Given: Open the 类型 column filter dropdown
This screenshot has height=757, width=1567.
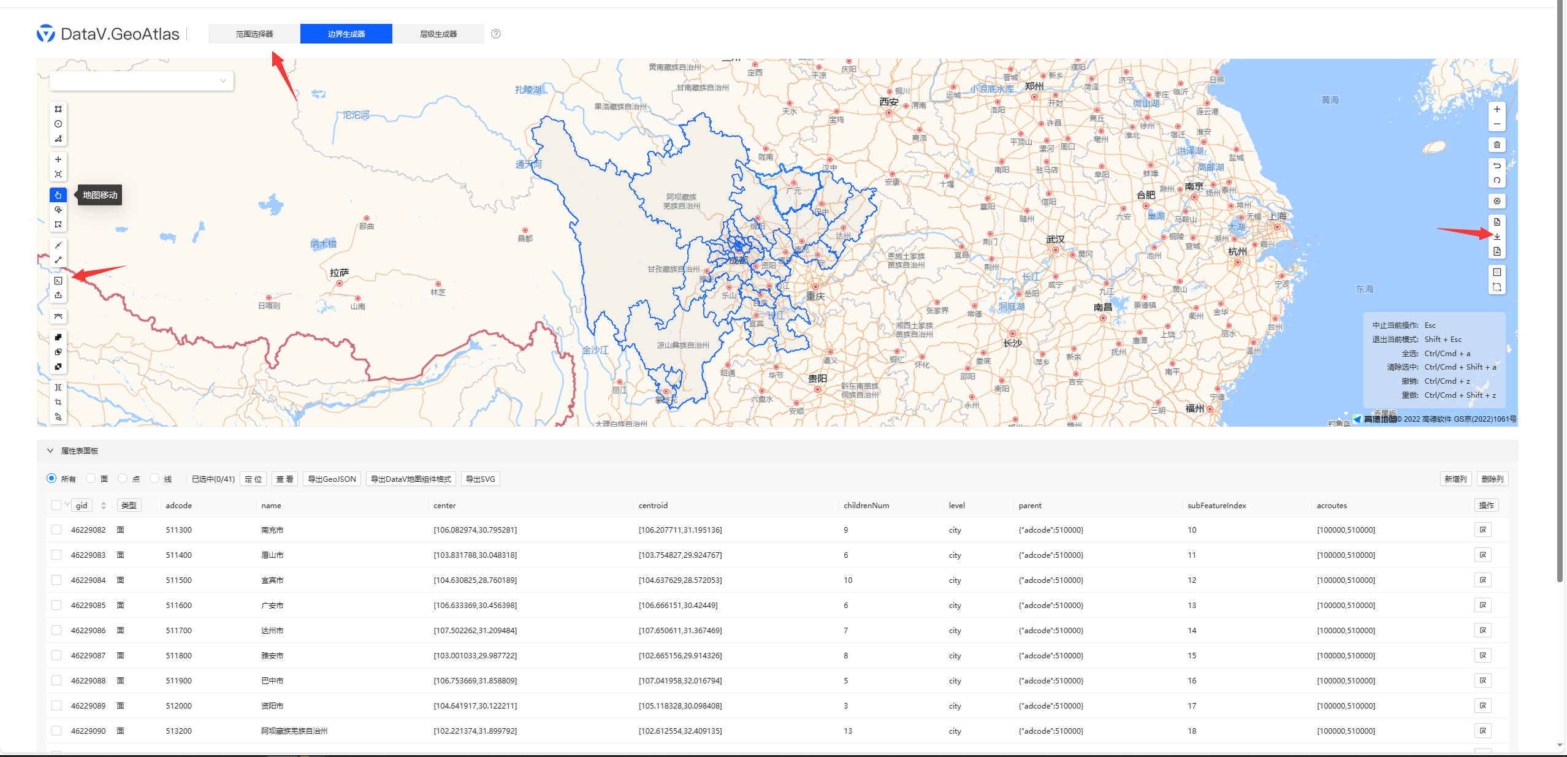Looking at the screenshot, I should click(129, 504).
